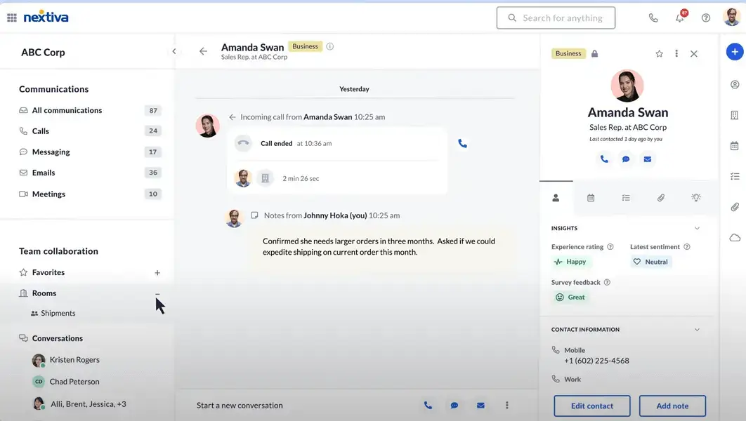Open Emails in Communications menu
This screenshot has height=421, width=746.
(44, 173)
